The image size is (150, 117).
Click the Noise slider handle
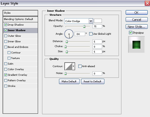(x=66, y=73)
